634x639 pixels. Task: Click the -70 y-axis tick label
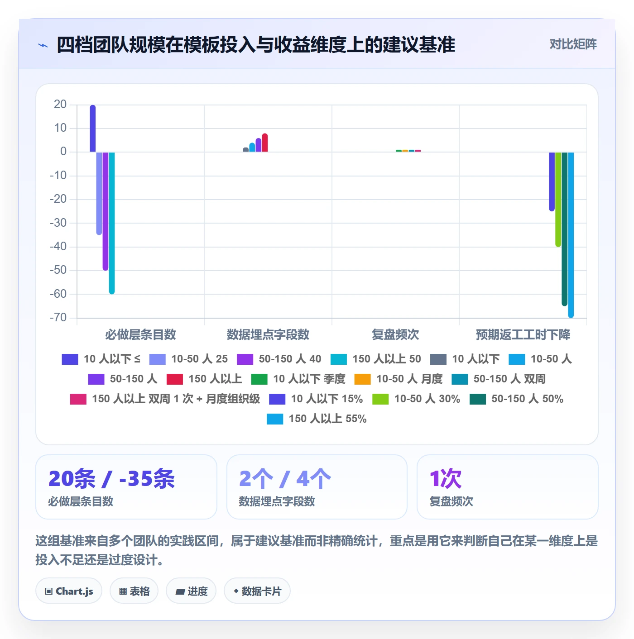tap(58, 317)
